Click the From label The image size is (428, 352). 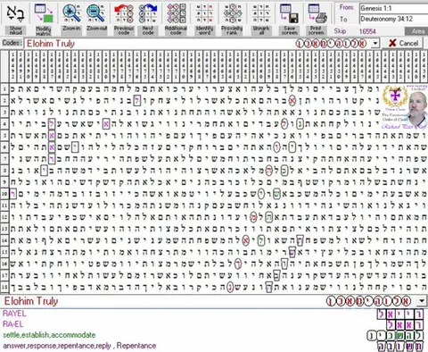pos(347,7)
